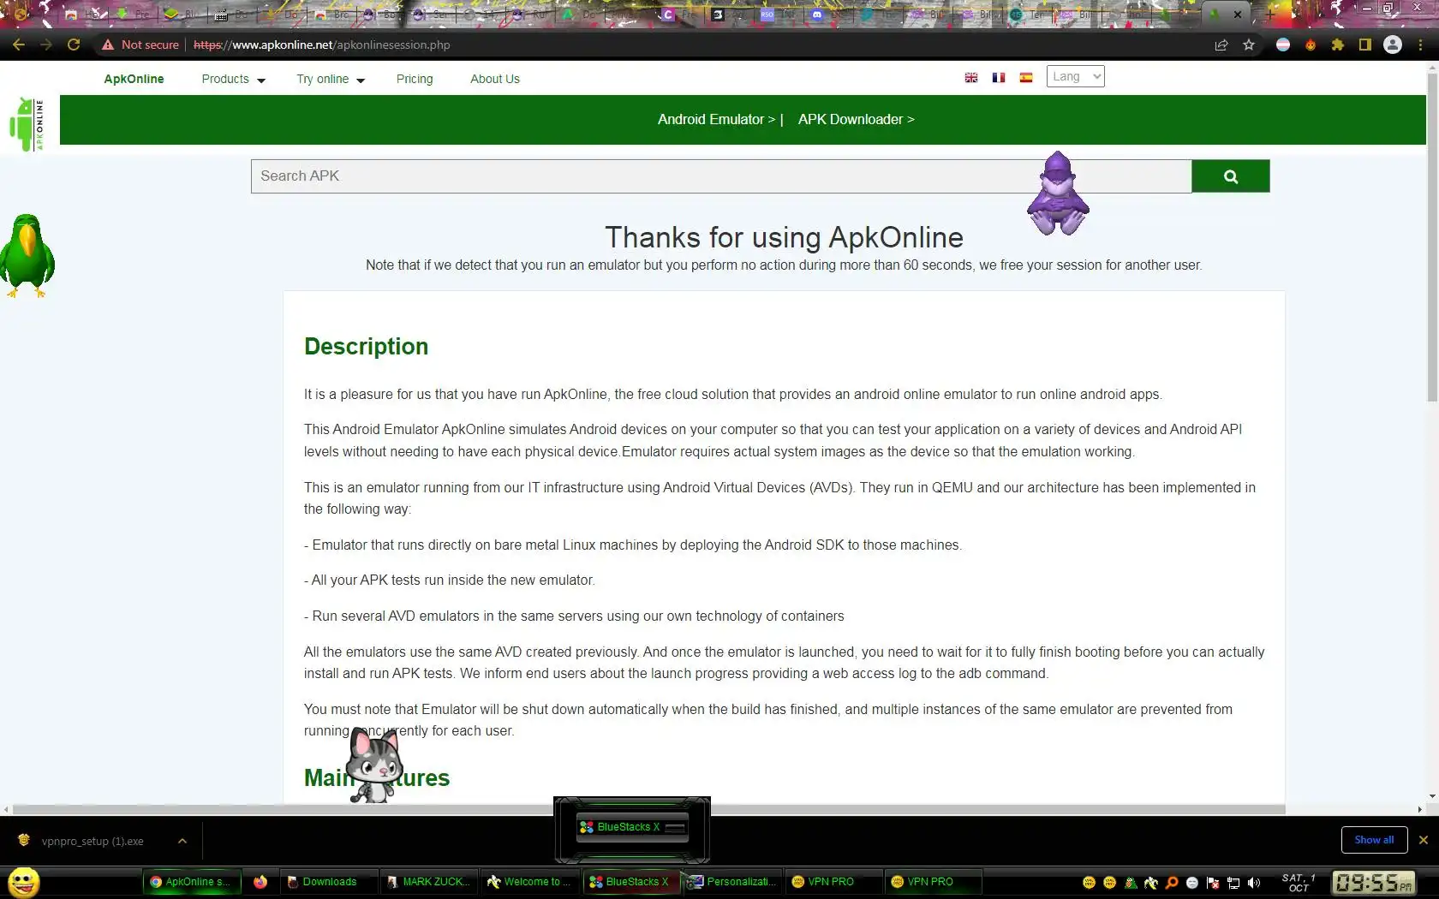The height and width of the screenshot is (899, 1439).
Task: Expand options for vpnpro_setup (1).exe download
Action: tap(182, 841)
